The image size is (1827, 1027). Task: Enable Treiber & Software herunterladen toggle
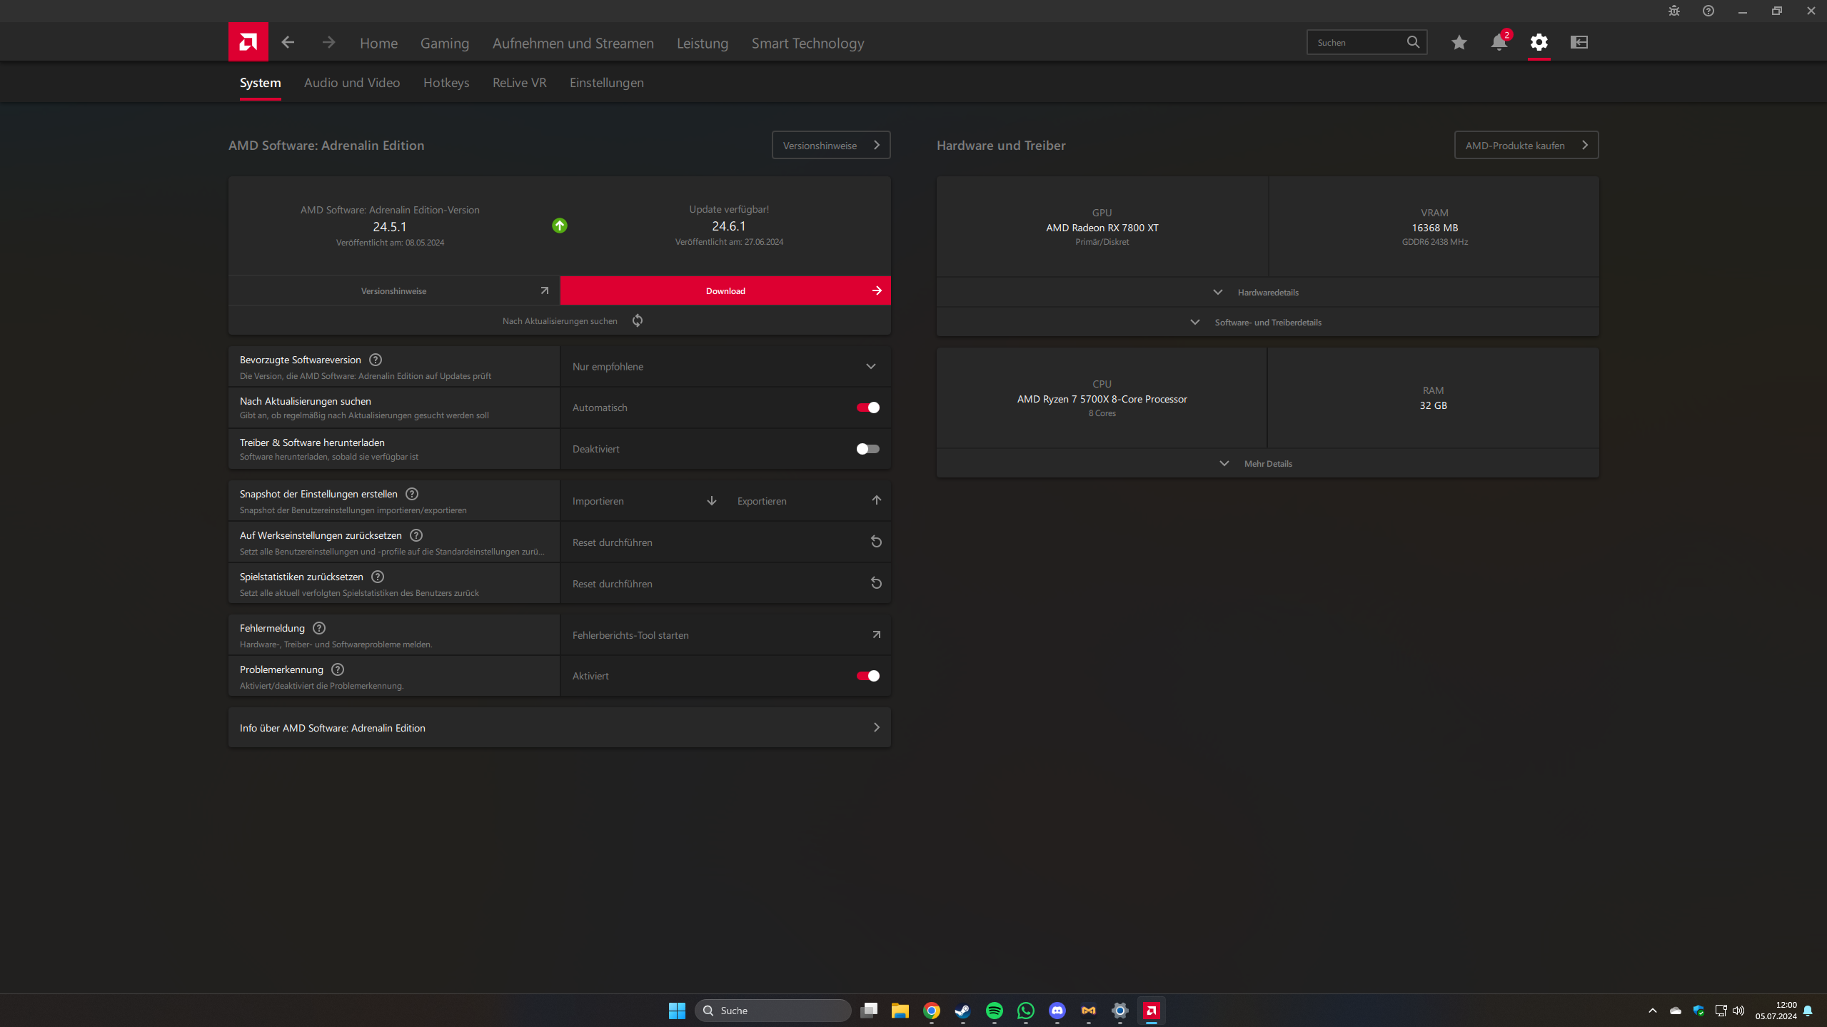pyautogui.click(x=867, y=449)
